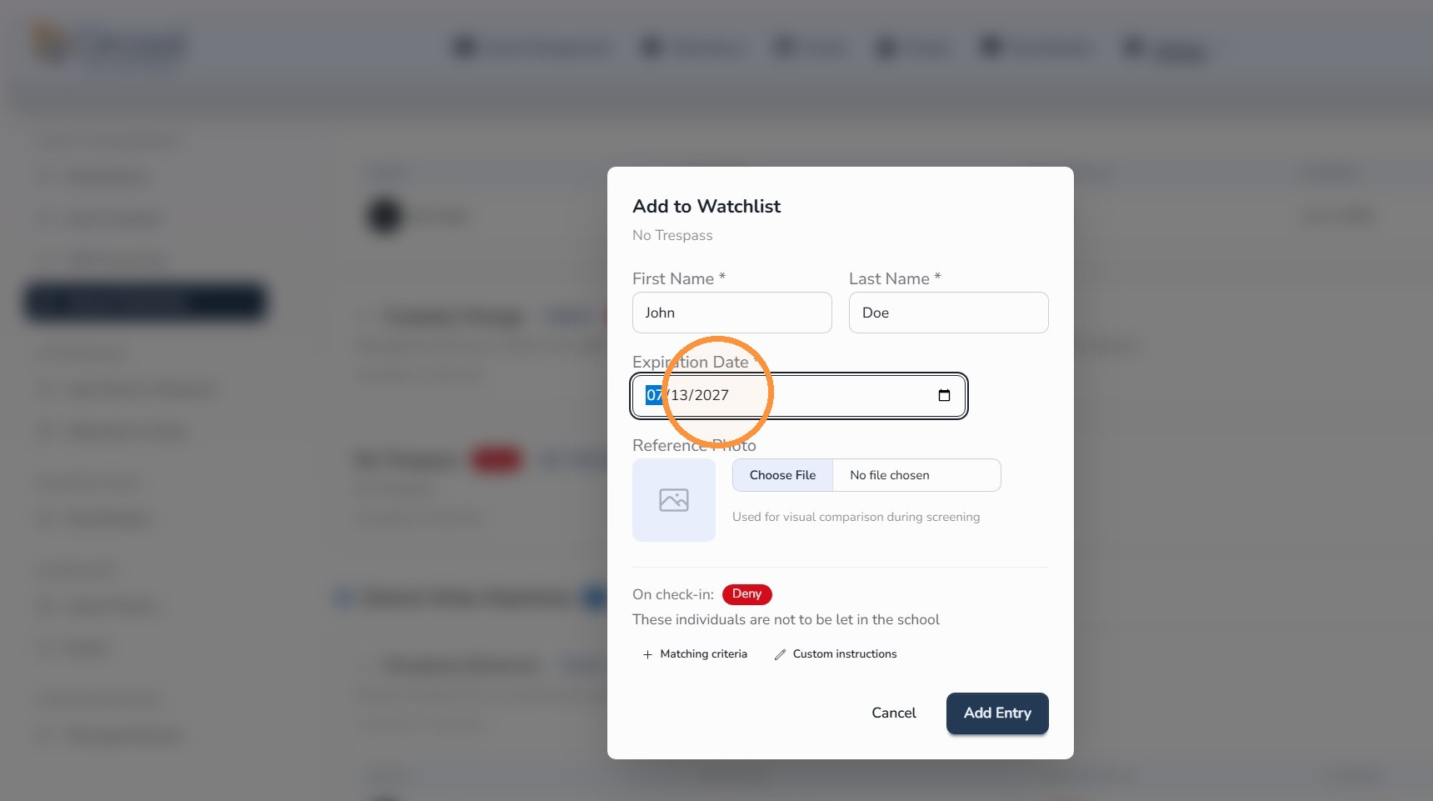
Task: Select the highlighted dark-blue sidebar menu item
Action: coord(145,302)
